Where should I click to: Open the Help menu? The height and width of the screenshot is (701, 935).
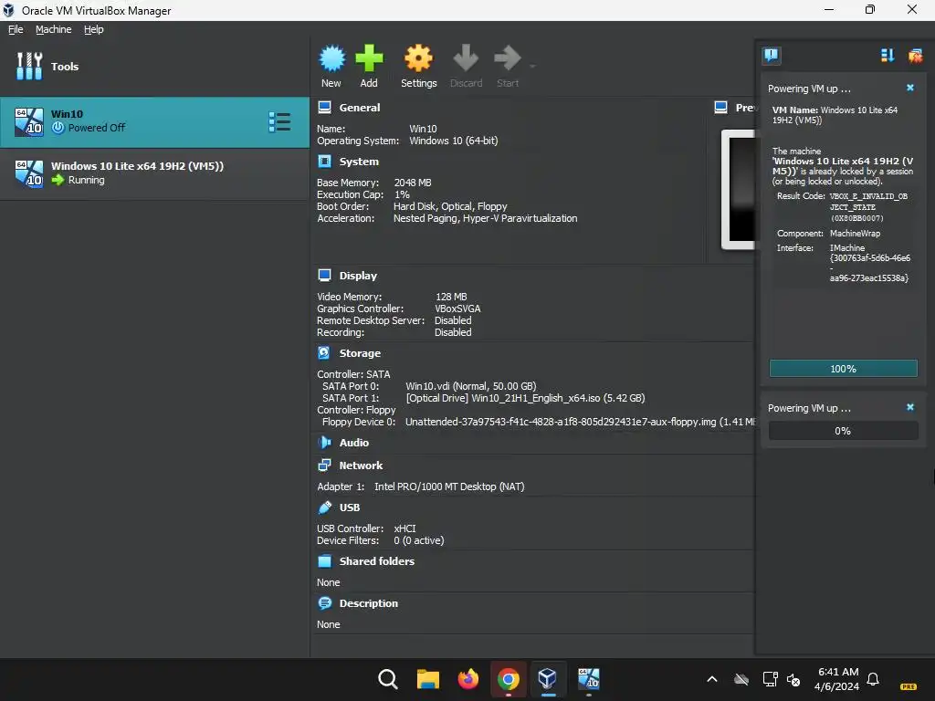click(x=94, y=29)
